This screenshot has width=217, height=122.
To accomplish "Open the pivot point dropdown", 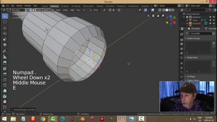I will (x=105, y=10).
